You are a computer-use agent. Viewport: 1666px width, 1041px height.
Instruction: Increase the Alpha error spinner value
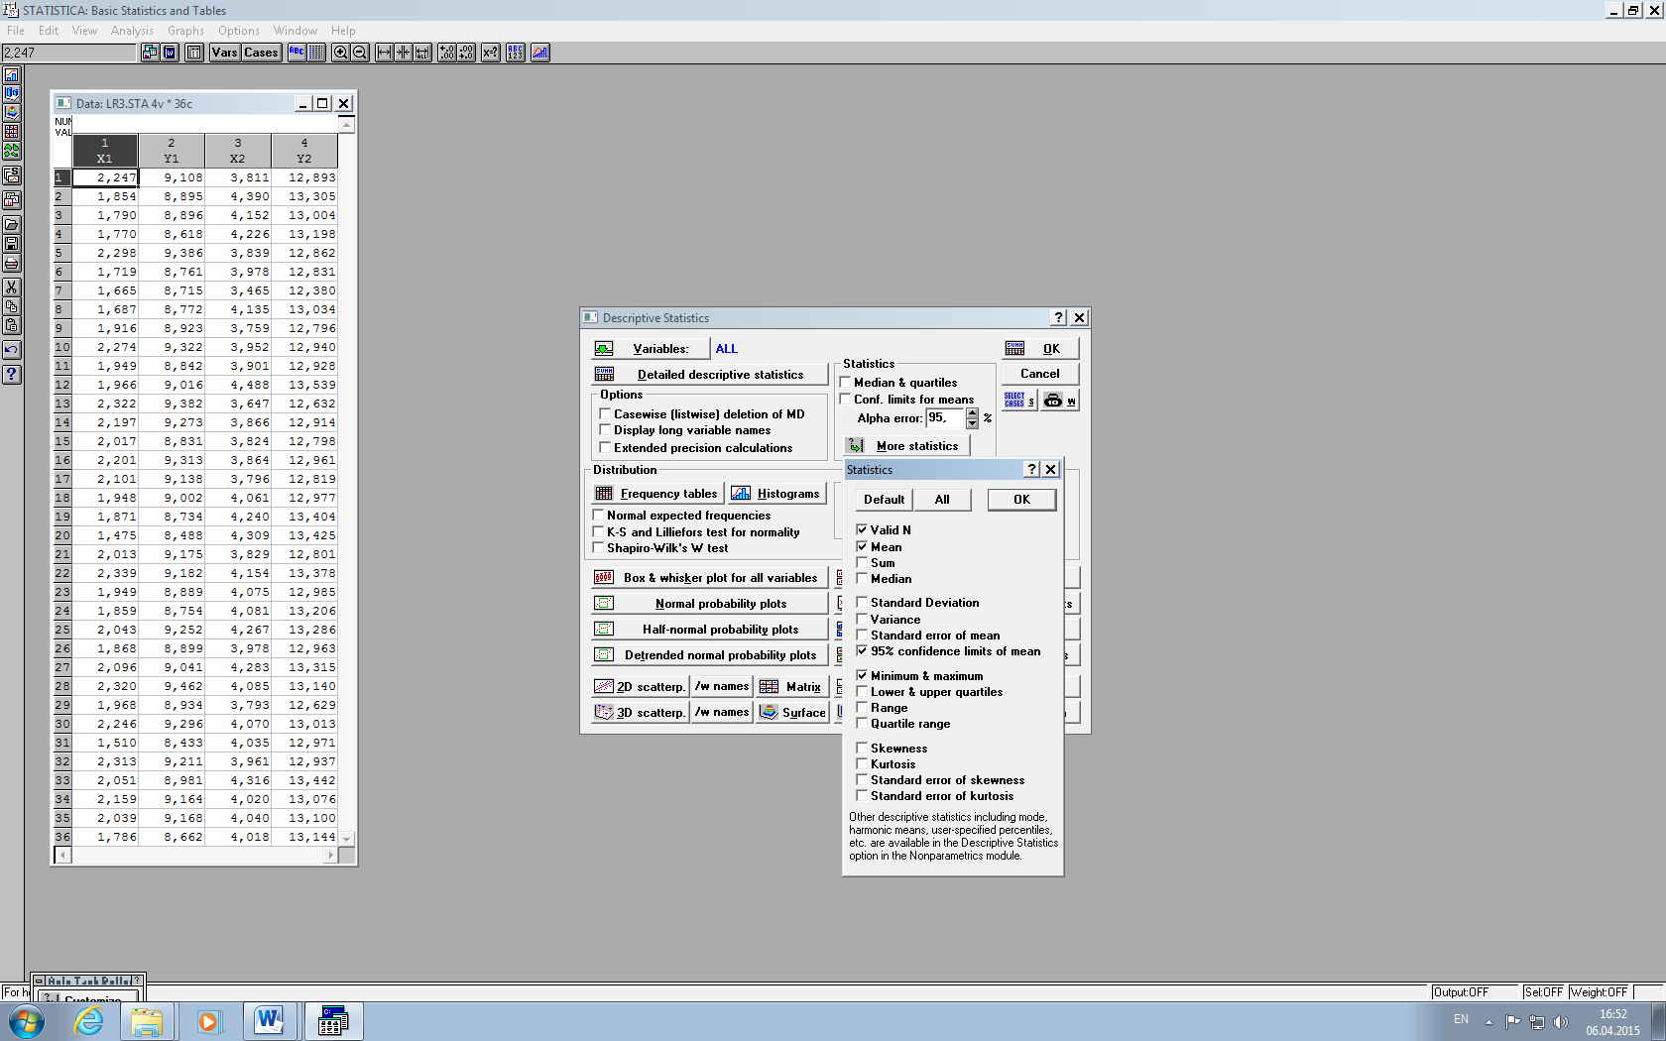(x=972, y=413)
